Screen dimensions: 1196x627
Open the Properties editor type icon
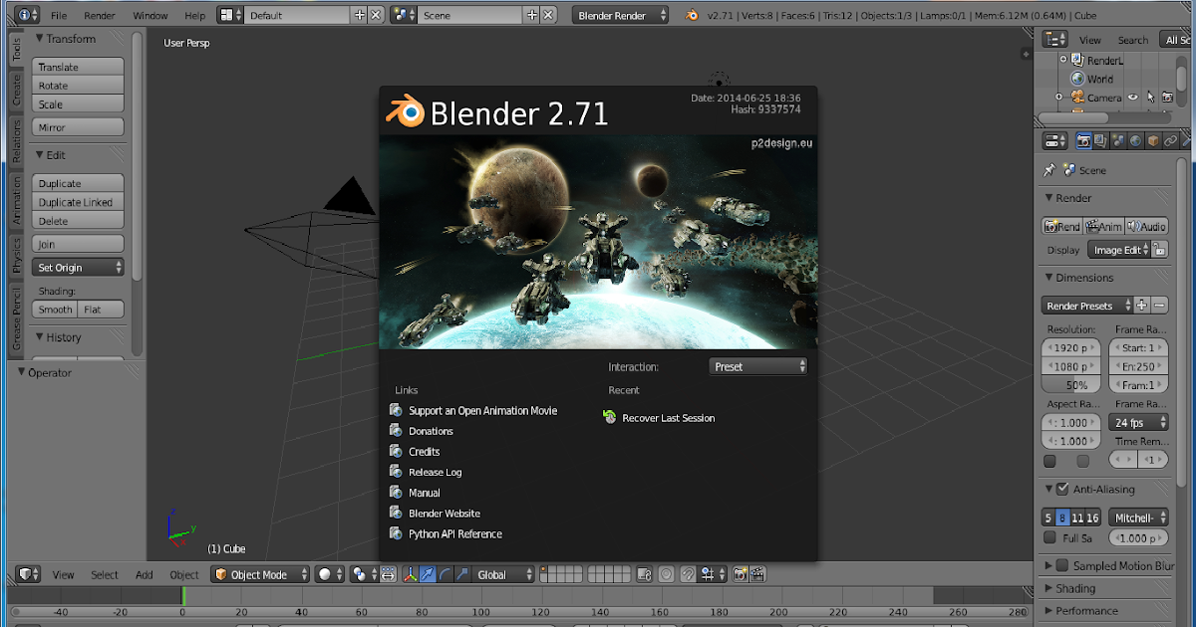pos(1056,141)
